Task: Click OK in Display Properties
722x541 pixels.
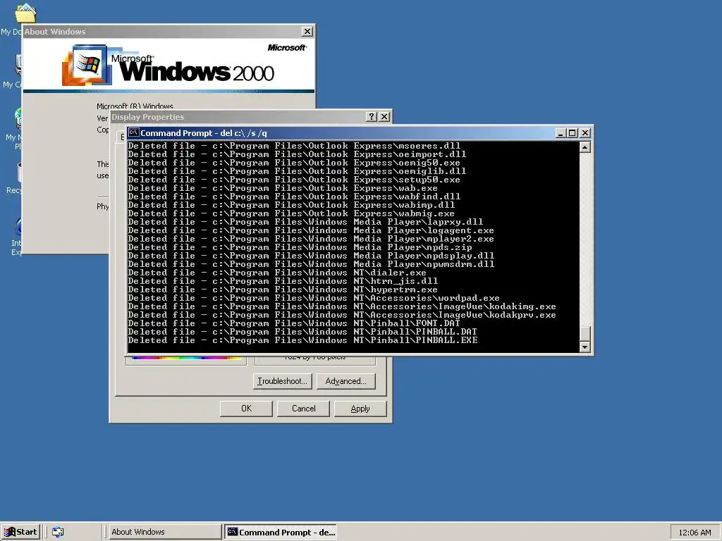Action: coord(246,409)
